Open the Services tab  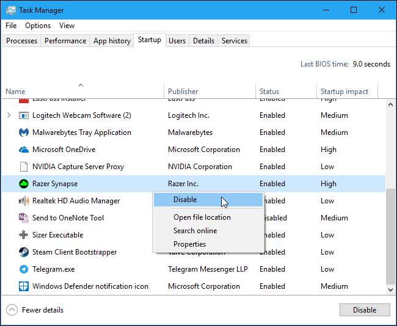click(235, 41)
